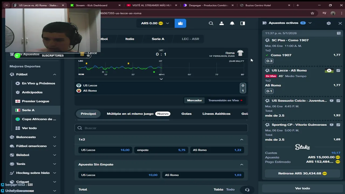Open stats chart icon on Sporting CP bet

(x=338, y=125)
